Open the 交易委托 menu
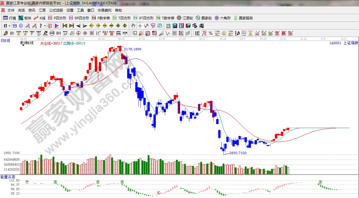This screenshot has width=359, height=198. point(104,10)
